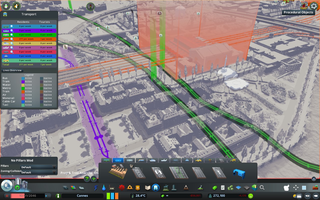Image resolution: width=320 pixels, height=200 pixels.
Task: Open the Landscaping menu
Action: click(200, 187)
